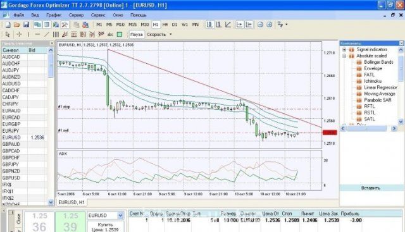Switch chart to line chart mode
The width and height of the screenshot is (405, 232).
228,25
